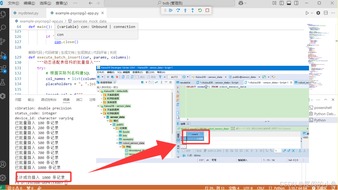This screenshot has width=338, height=190.
Task: Restart the debugging session
Action: 200,10
